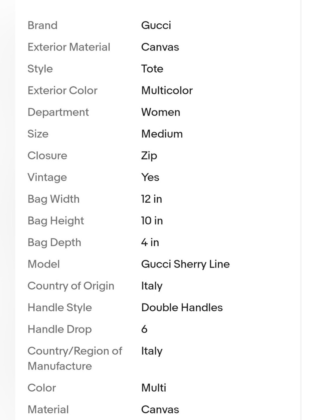The width and height of the screenshot is (316, 420).
Task: Click the Material label at bottom
Action: click(48, 410)
